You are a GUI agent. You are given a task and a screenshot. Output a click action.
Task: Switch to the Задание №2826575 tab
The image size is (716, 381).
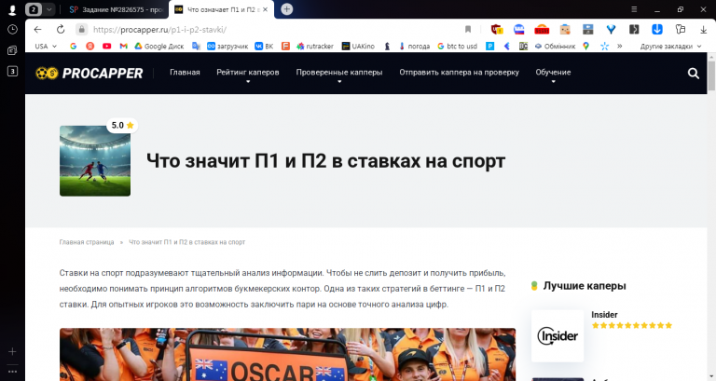click(116, 9)
